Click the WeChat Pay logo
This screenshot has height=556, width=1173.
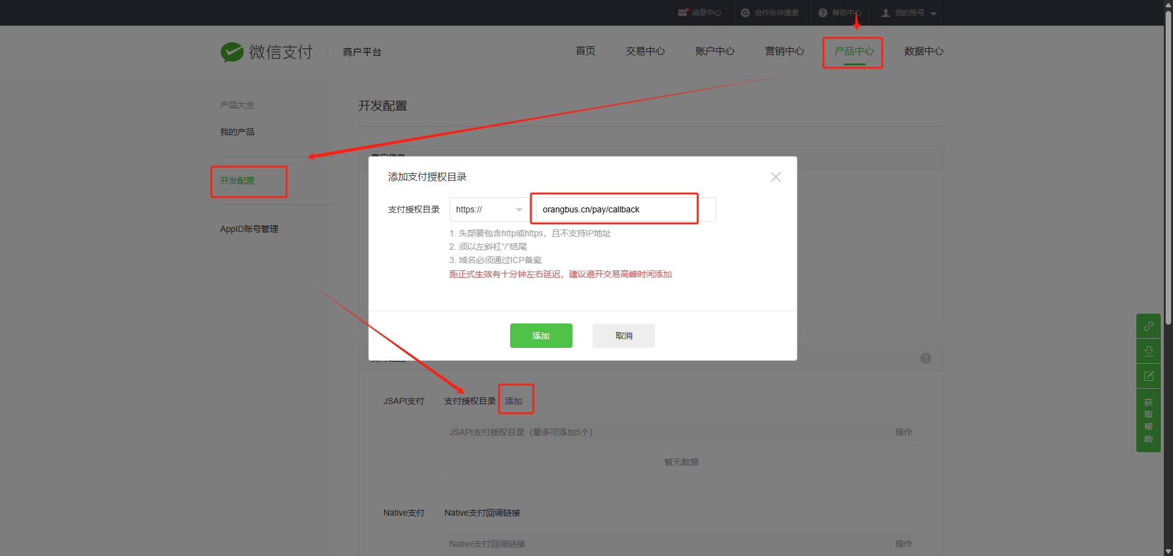[x=232, y=52]
